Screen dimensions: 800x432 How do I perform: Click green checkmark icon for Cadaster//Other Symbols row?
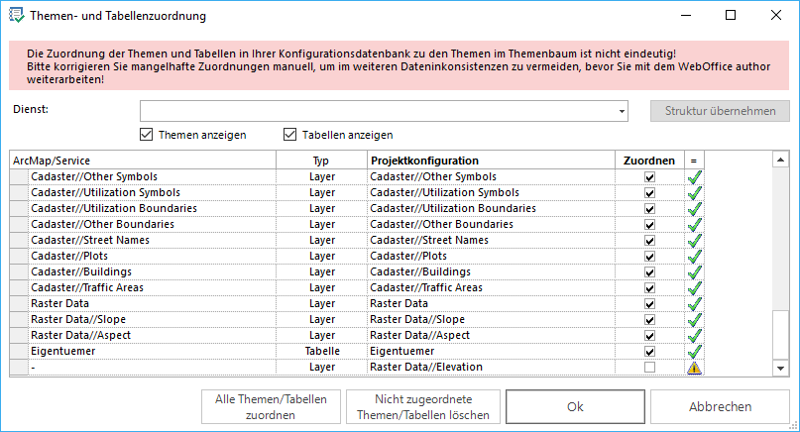coord(694,177)
